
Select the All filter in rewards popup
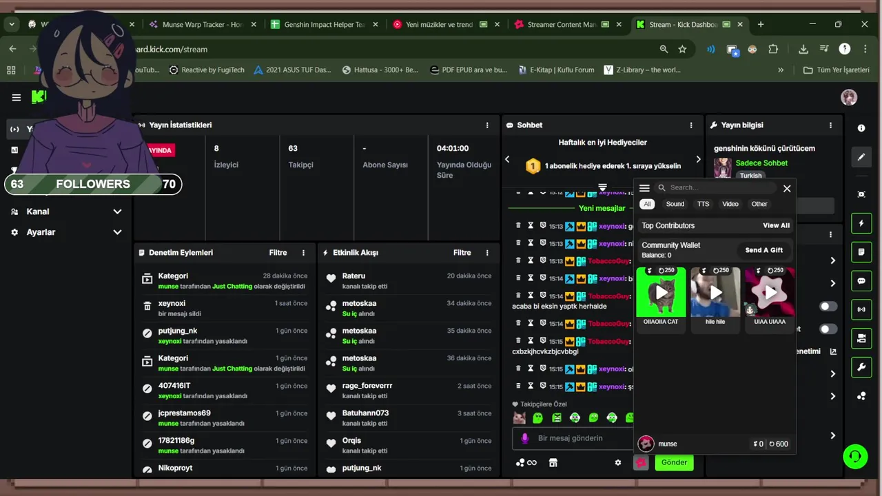(x=646, y=204)
